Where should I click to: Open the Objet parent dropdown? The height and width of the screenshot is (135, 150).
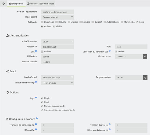click(x=58, y=17)
